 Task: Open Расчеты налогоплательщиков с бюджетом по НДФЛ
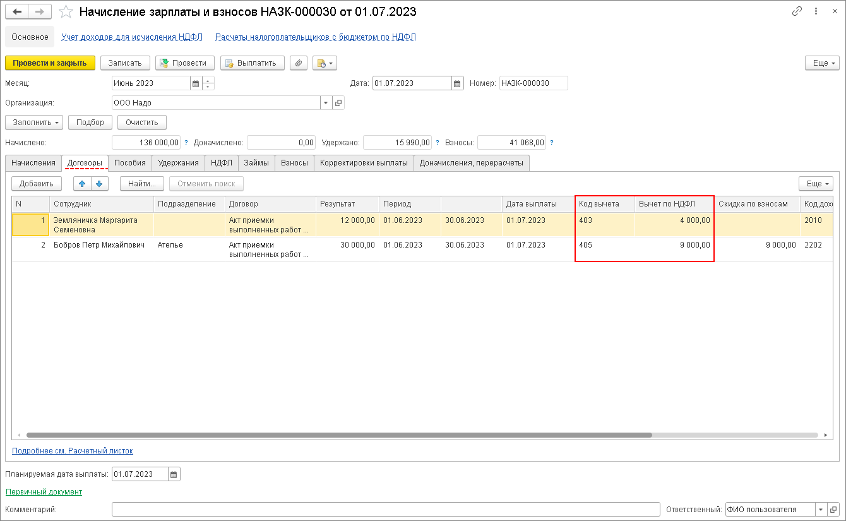(316, 37)
